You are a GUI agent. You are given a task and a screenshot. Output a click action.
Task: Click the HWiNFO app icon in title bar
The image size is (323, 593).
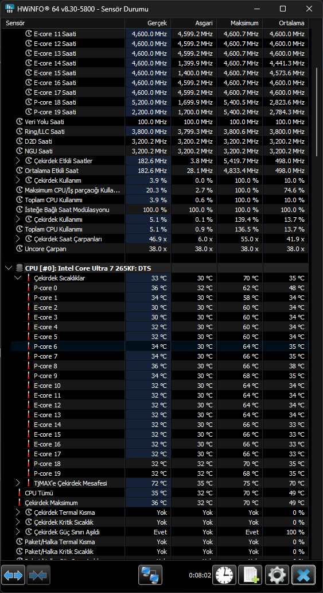9,9
